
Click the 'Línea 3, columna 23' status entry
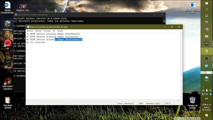click(125, 103)
